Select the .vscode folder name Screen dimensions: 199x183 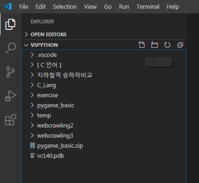coord(47,55)
